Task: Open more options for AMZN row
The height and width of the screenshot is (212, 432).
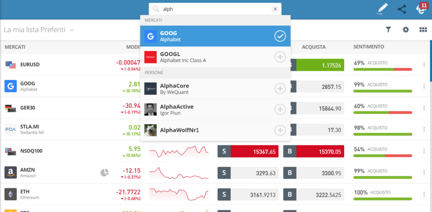Action: pos(424,172)
